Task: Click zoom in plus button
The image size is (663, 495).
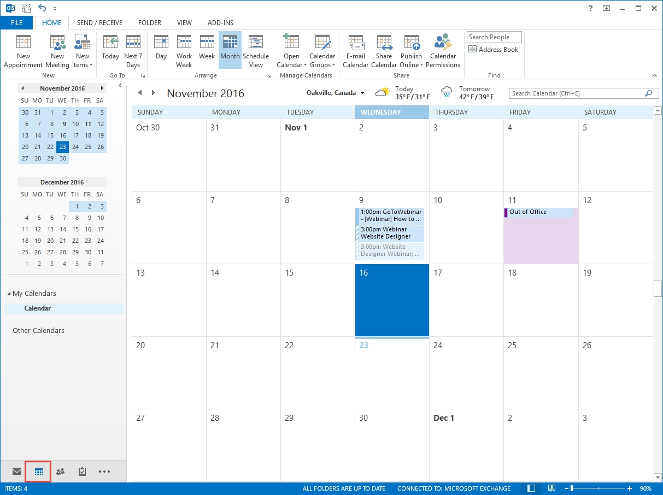Action: [630, 488]
